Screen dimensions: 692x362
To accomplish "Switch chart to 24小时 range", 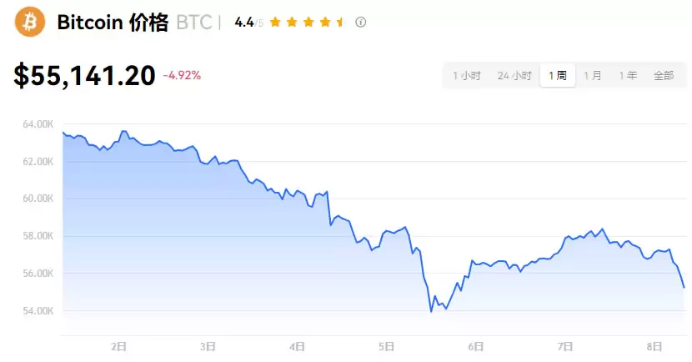I will pyautogui.click(x=514, y=76).
